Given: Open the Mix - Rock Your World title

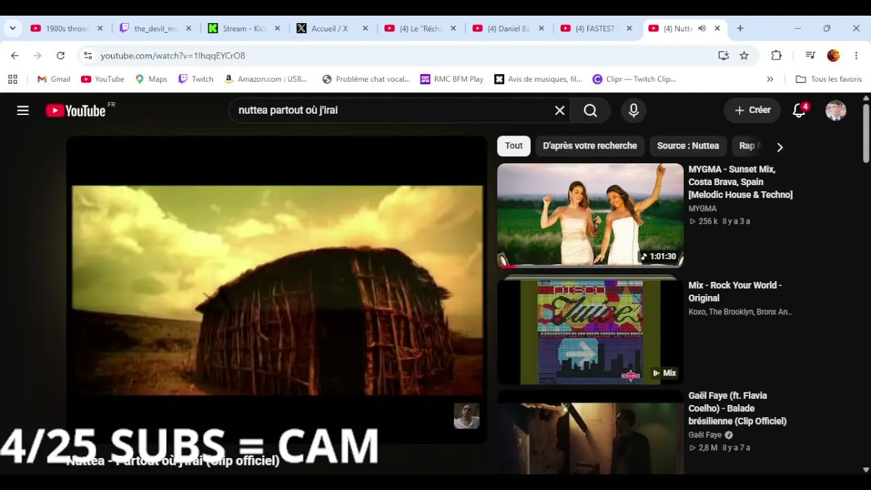Looking at the screenshot, I should pos(735,291).
